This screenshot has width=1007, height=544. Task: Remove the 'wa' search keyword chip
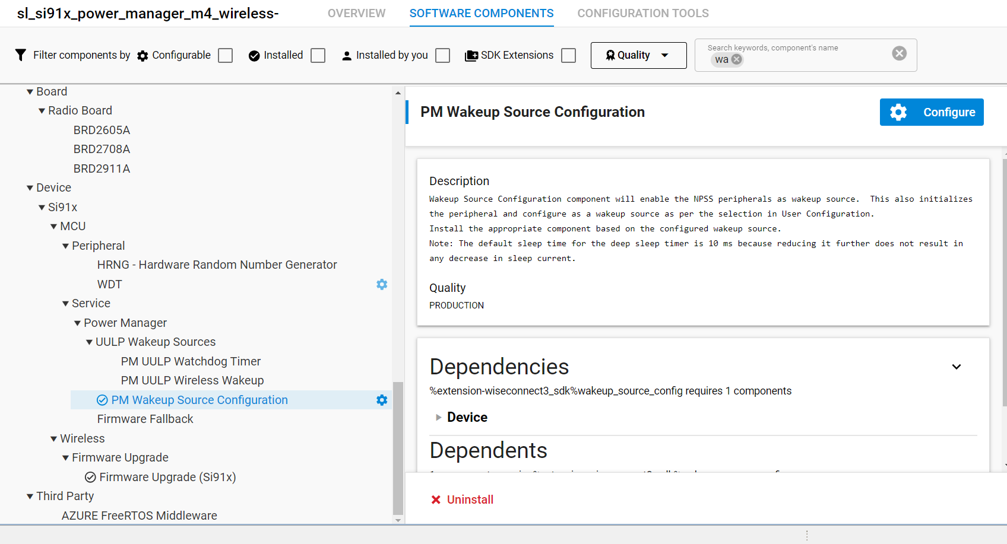coord(737,59)
